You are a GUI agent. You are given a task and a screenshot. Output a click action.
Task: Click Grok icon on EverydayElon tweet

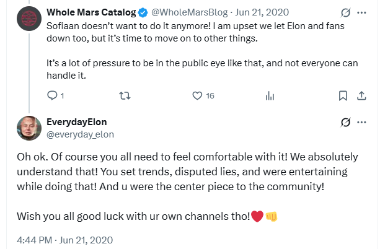pyautogui.click(x=345, y=123)
